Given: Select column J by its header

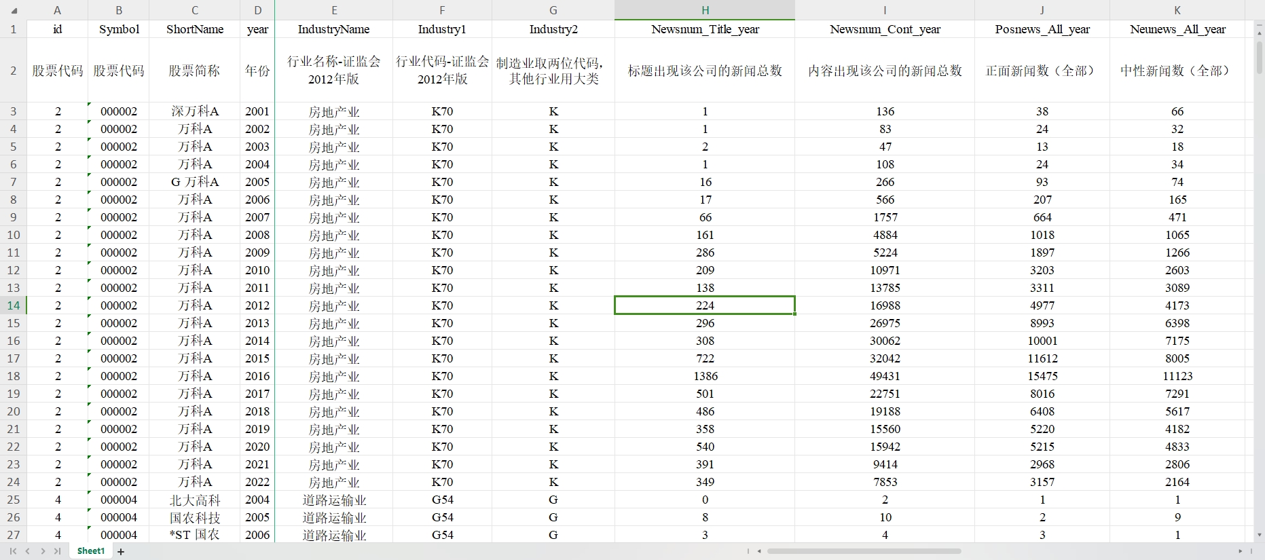Looking at the screenshot, I should [x=1042, y=10].
